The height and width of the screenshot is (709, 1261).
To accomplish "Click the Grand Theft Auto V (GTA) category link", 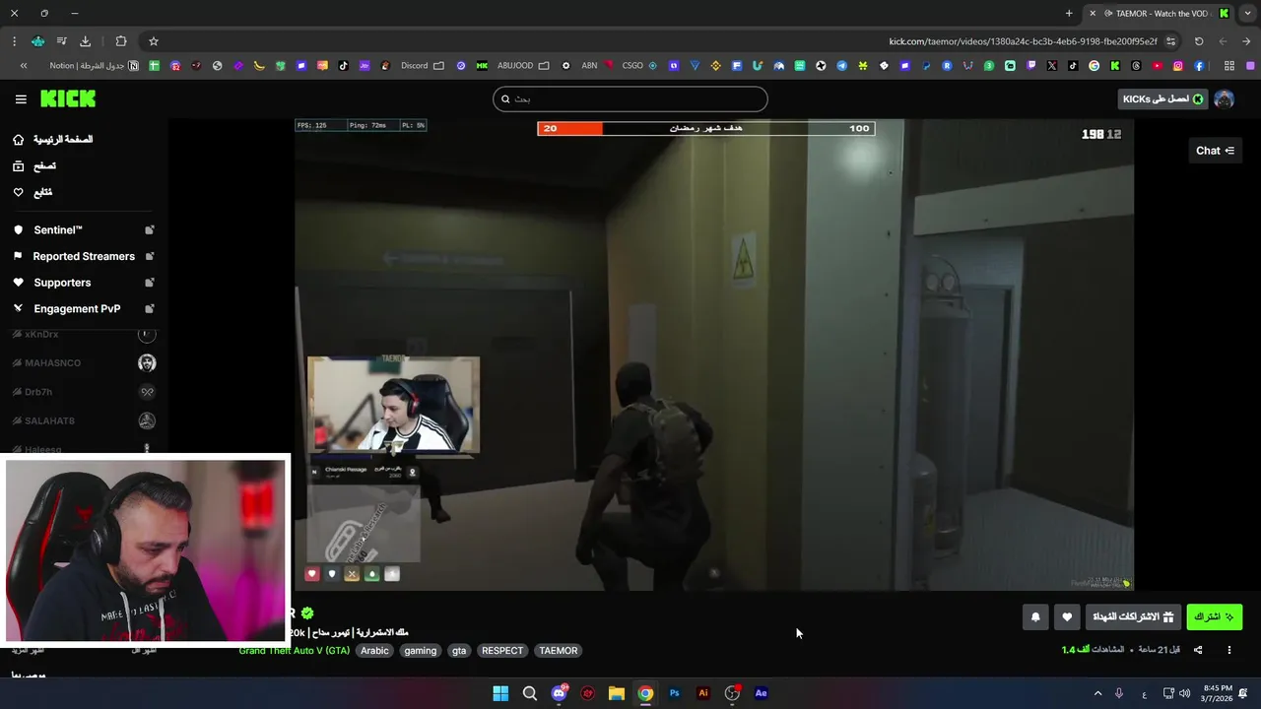I will (294, 651).
